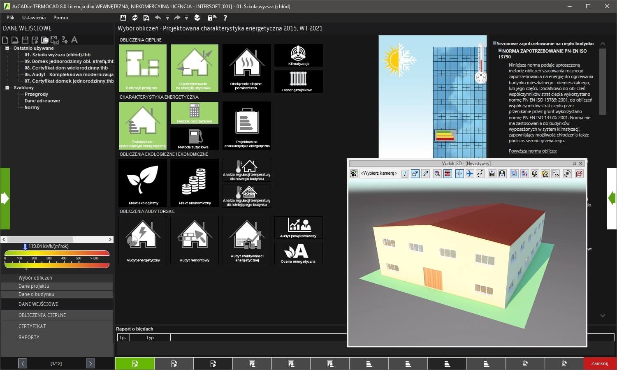Toggle the orbit rotation icon in 3D view
This screenshot has width=617, height=370.
pos(459,174)
